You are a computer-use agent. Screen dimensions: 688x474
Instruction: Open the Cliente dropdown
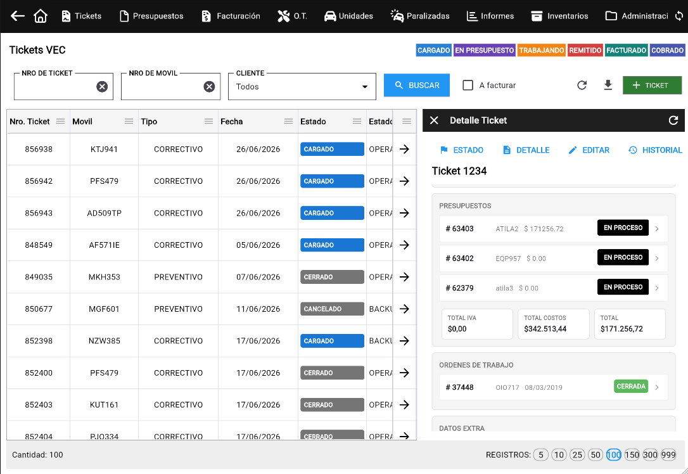click(x=302, y=86)
